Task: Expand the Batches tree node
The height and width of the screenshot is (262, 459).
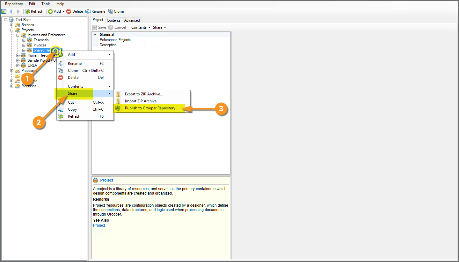Action: click(x=12, y=25)
